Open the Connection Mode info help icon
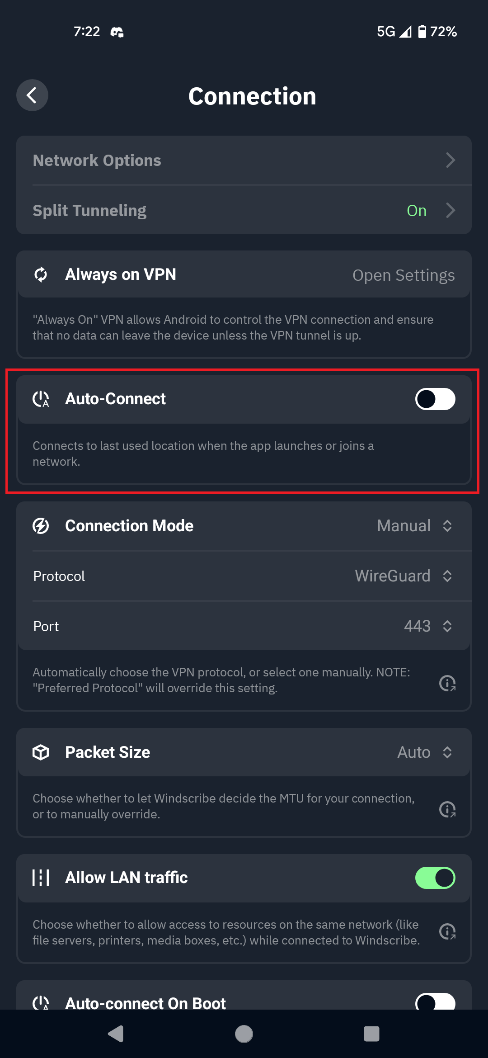Viewport: 488px width, 1058px height. click(x=447, y=683)
